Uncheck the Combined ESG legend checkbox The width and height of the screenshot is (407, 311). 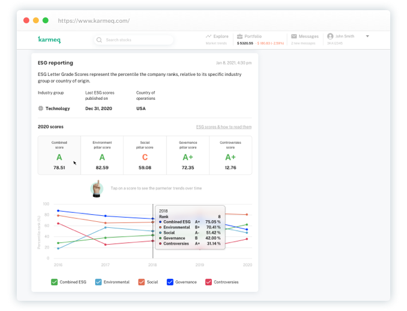coord(55,282)
